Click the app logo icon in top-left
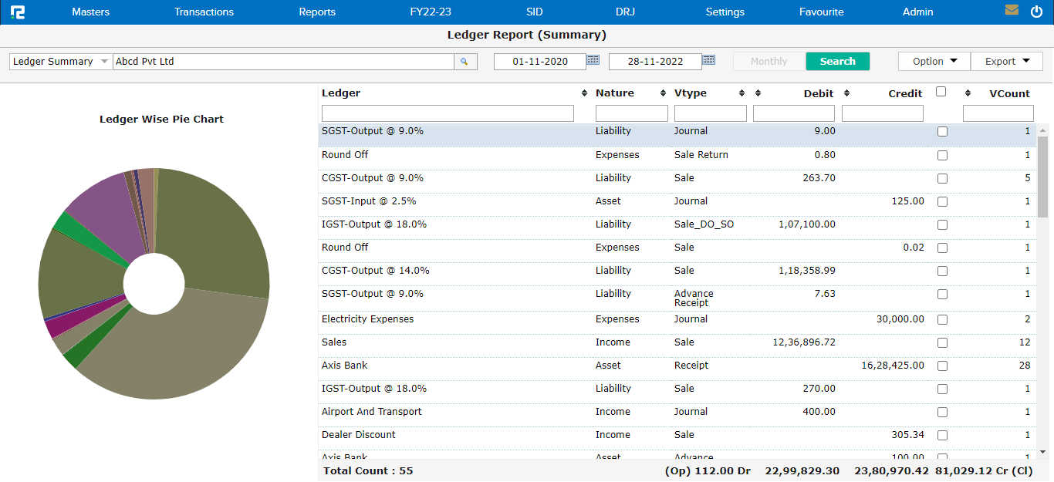This screenshot has width=1054, height=482. 17,12
